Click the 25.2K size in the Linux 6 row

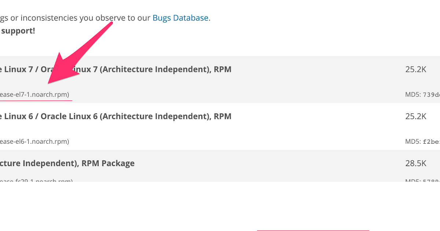click(416, 116)
